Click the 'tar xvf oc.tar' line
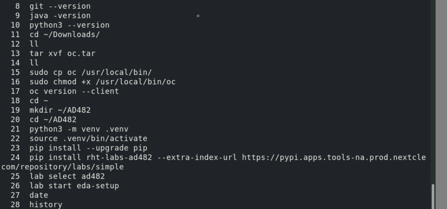Viewport: 447px width, 209px height. pos(62,53)
